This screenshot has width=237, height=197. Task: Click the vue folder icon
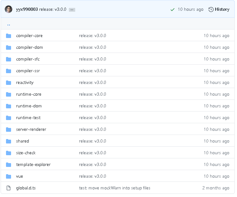point(9,176)
